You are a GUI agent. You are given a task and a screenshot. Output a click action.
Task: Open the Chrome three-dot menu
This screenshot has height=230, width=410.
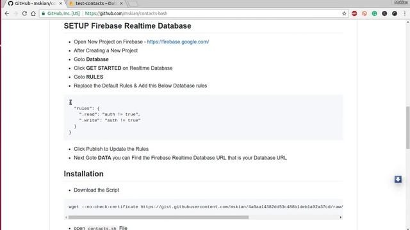pyautogui.click(x=405, y=13)
